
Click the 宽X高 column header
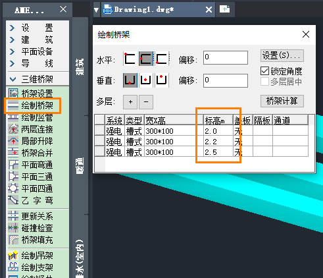click(174, 120)
